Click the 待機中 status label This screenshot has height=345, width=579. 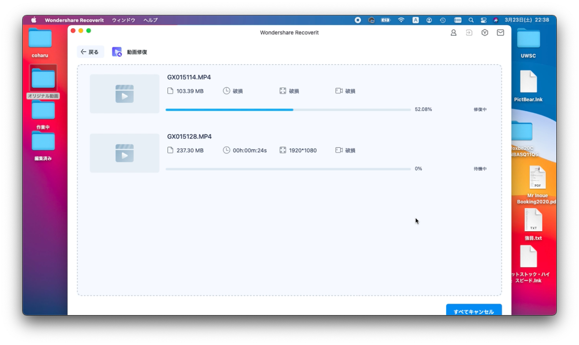[x=480, y=169]
